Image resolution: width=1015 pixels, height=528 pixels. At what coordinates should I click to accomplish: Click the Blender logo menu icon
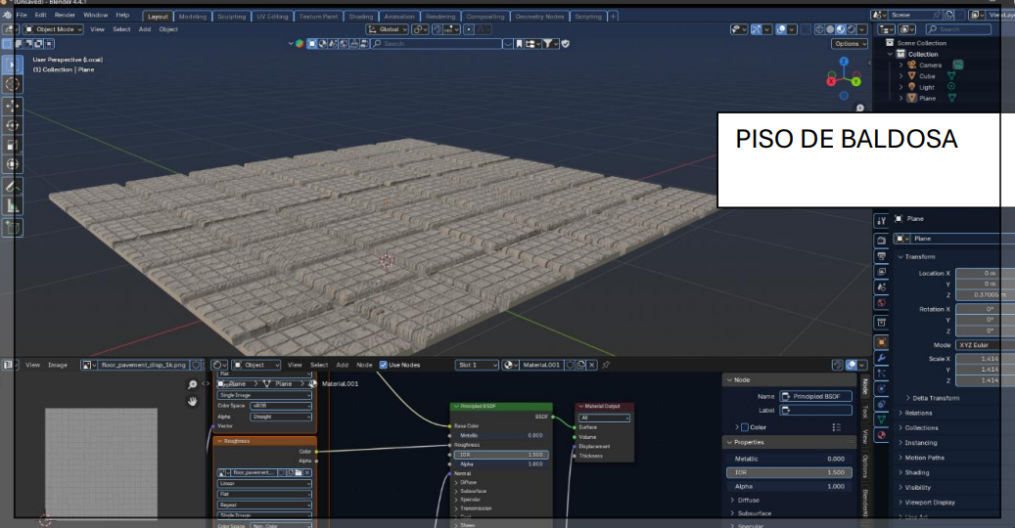[x=7, y=15]
